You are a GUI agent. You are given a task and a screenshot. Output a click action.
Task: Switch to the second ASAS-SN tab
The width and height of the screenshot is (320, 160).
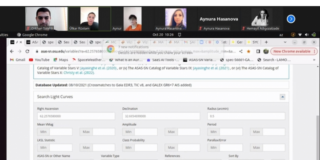click(x=32, y=42)
